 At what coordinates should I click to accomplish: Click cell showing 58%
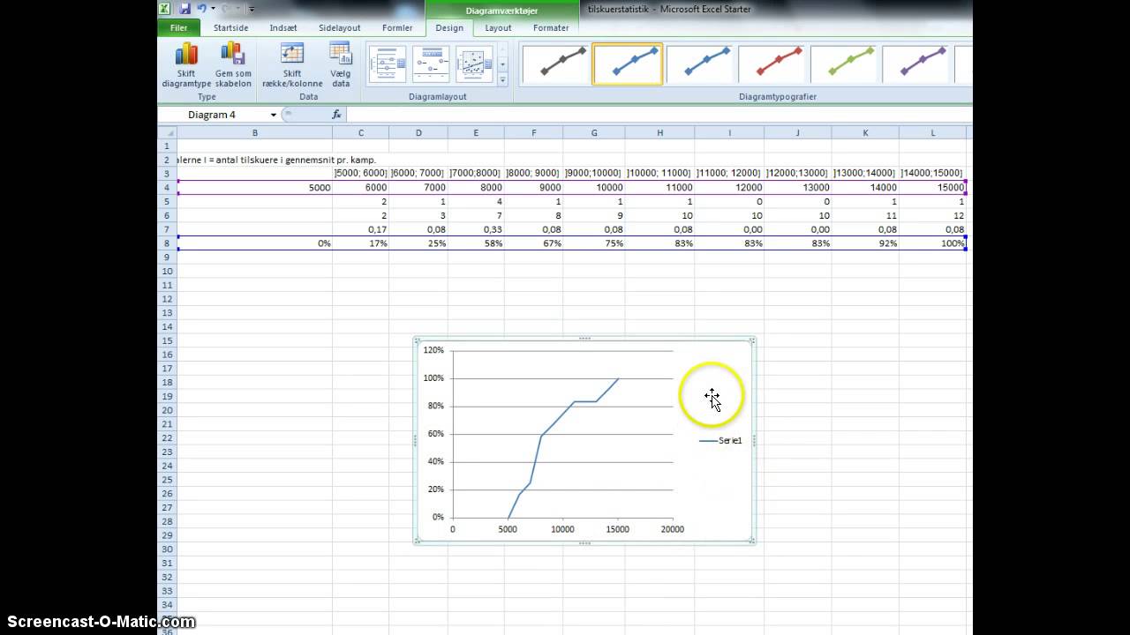coord(476,243)
